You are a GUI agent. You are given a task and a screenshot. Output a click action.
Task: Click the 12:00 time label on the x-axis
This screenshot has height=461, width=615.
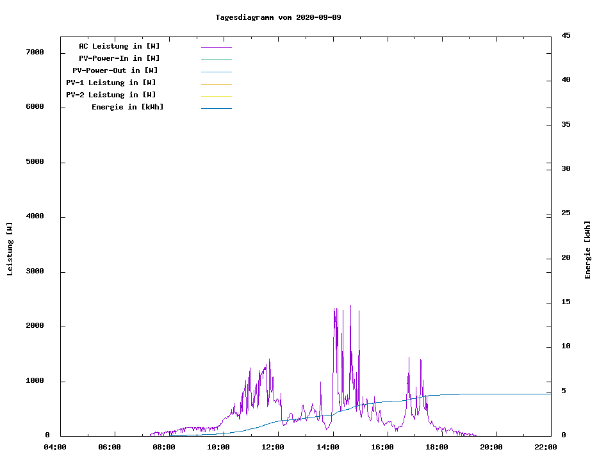click(274, 447)
